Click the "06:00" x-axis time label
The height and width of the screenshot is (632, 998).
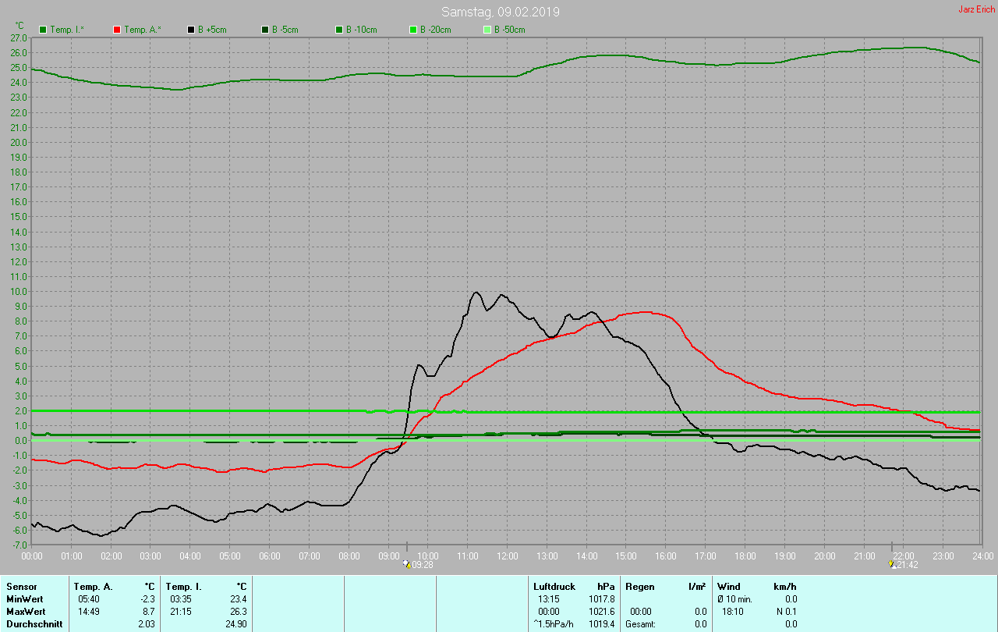coord(270,556)
